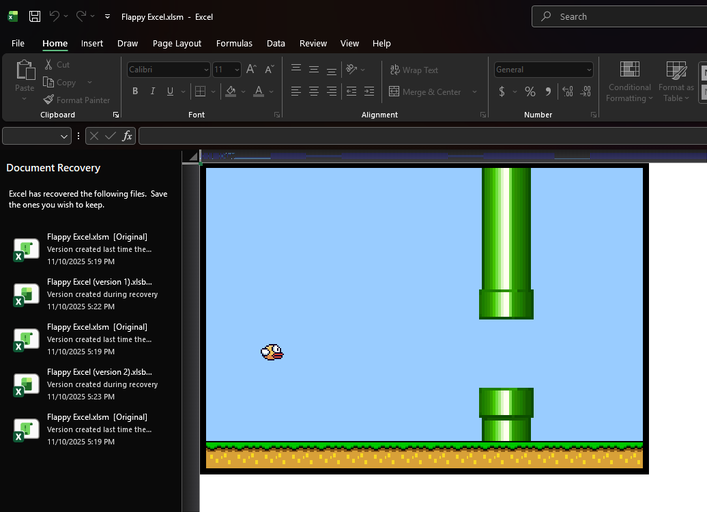Click the Copy button
Viewport: 707px width, 512px height.
coord(59,83)
